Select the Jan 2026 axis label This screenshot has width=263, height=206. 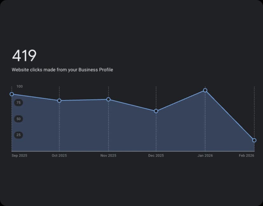pos(205,156)
